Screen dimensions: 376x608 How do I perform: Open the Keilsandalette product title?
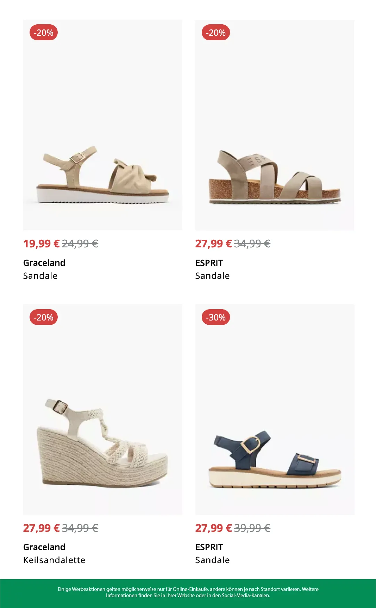(54, 560)
